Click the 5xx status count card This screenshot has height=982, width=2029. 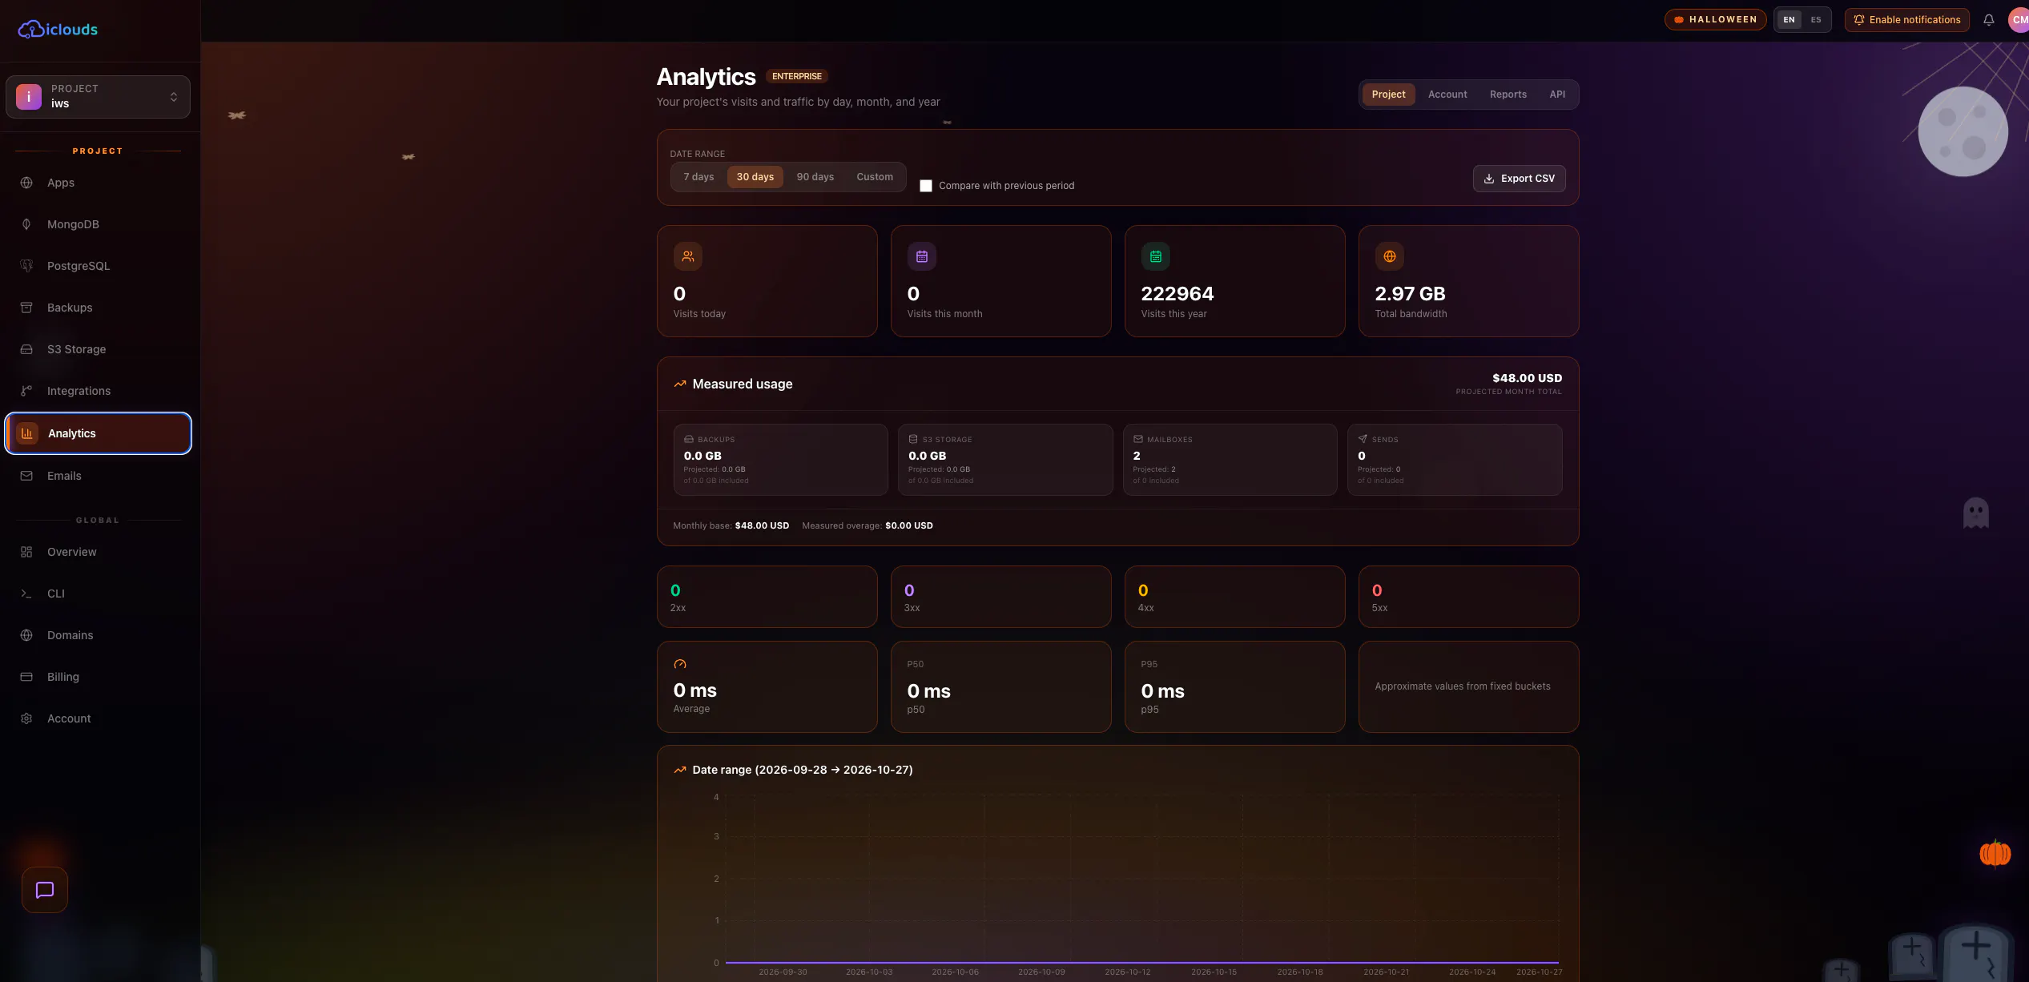pos(1468,597)
